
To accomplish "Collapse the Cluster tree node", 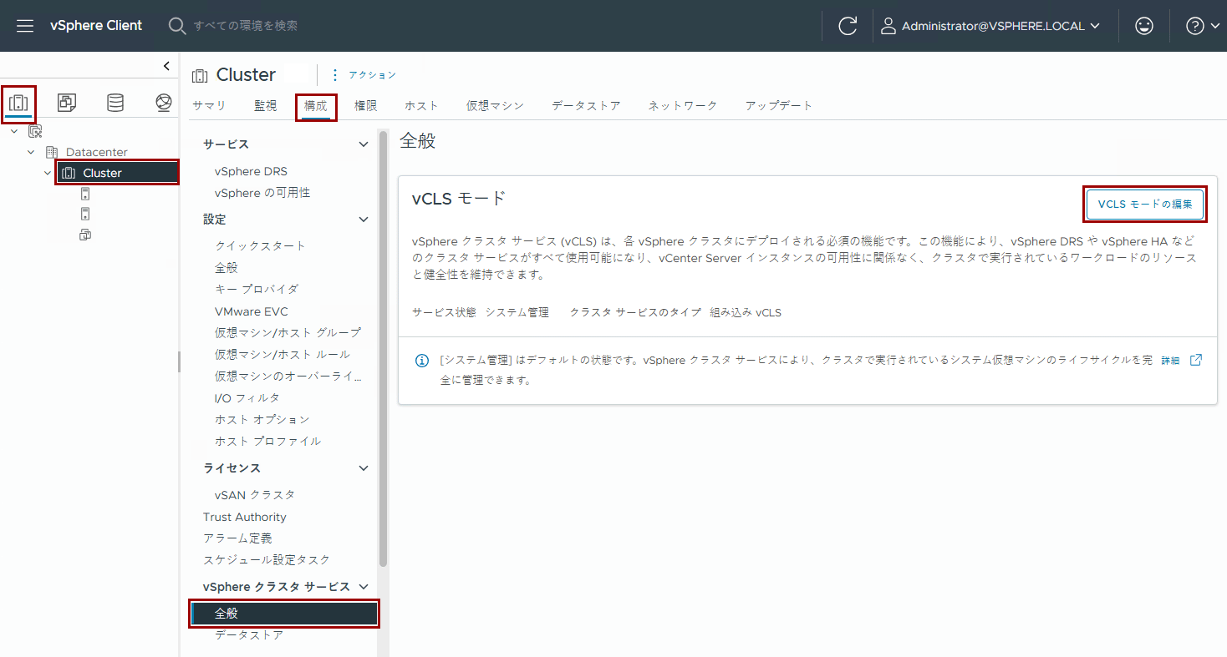I will [x=48, y=173].
